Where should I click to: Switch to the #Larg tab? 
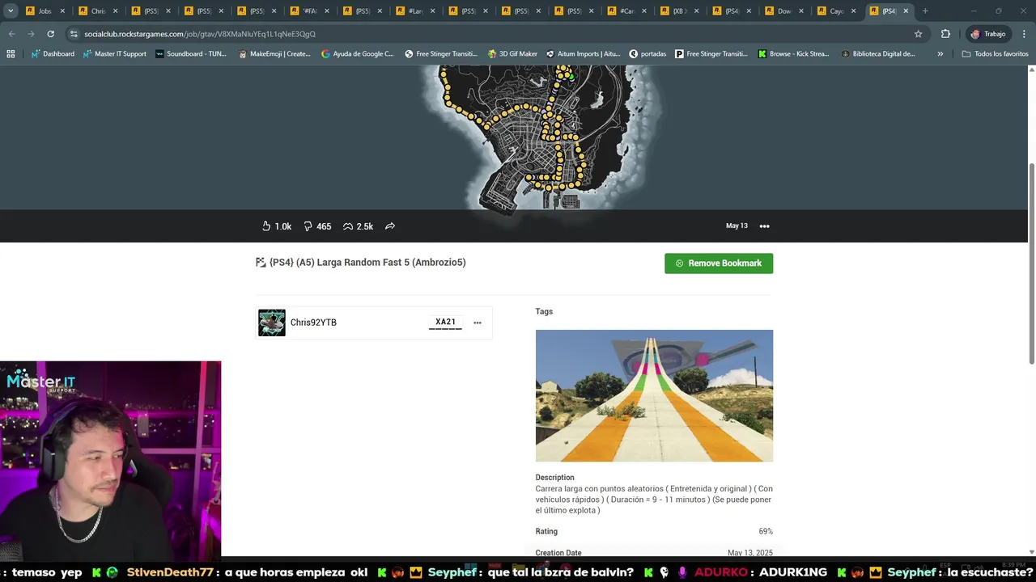414,11
